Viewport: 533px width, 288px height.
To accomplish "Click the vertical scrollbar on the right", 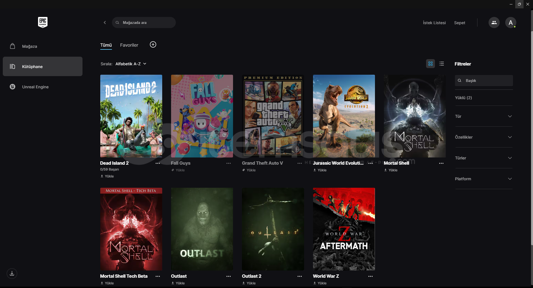I will click(532, 138).
